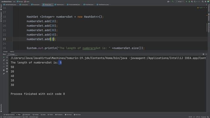Rerun Arrays in the Run tool window
Image resolution: width=210 pixels, height=118 pixels.
click(4, 57)
